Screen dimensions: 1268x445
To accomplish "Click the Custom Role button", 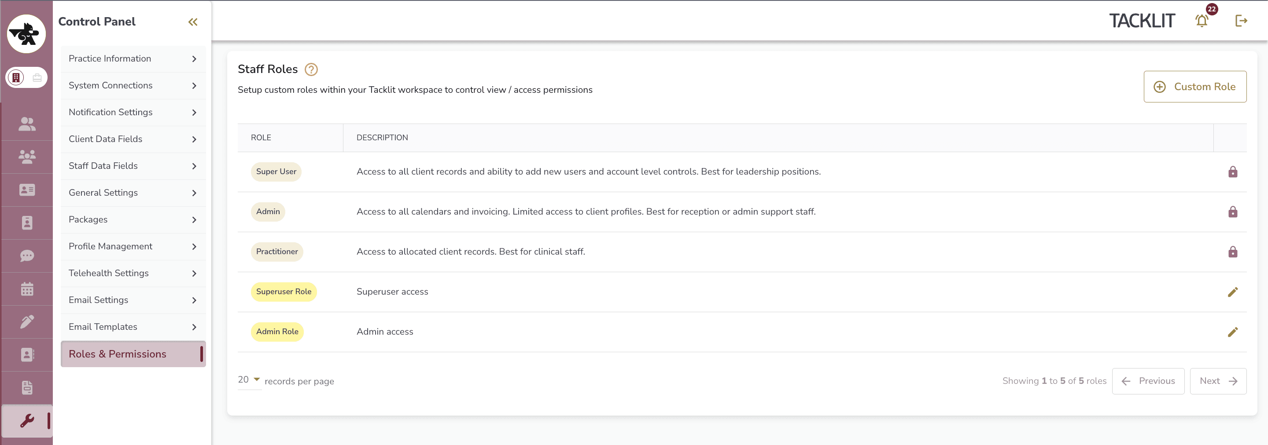I will tap(1194, 87).
